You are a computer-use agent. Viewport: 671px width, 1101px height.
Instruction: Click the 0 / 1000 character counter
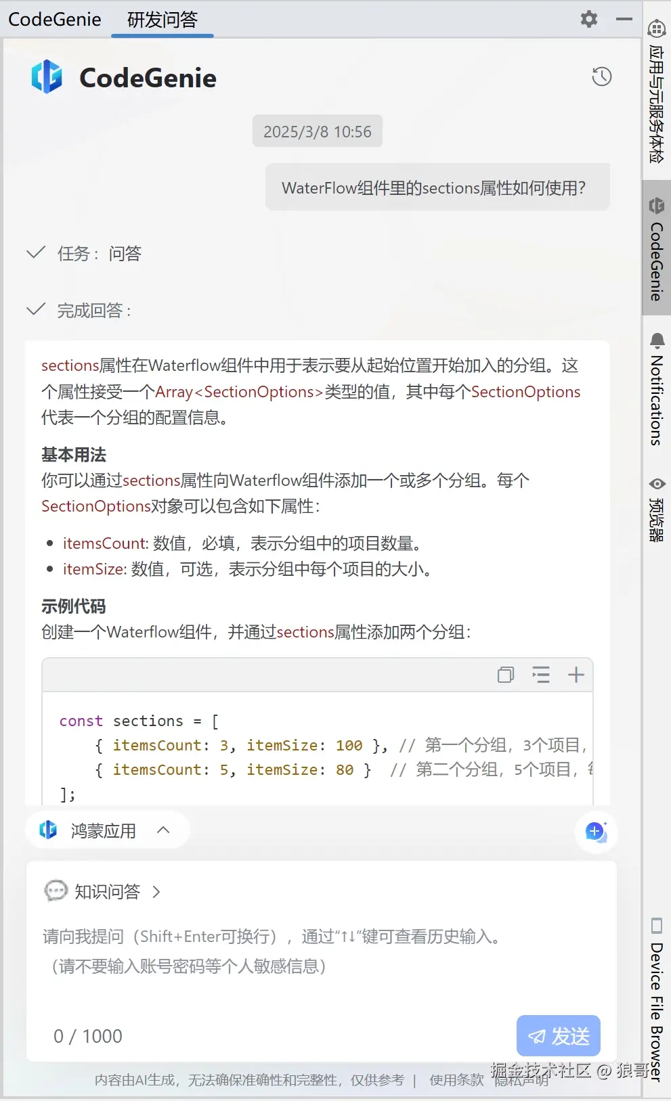tap(88, 1036)
